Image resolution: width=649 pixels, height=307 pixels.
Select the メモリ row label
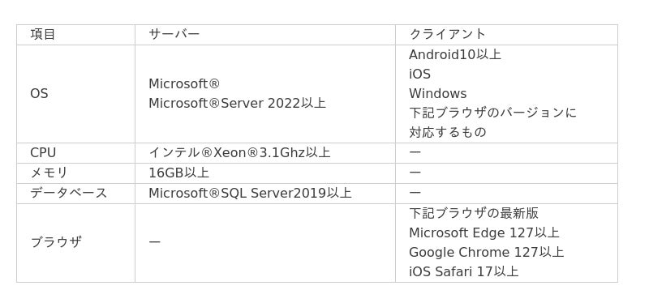click(x=49, y=173)
